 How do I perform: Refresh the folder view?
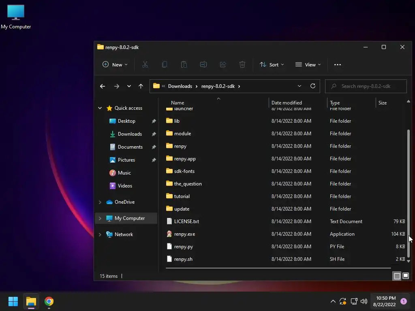click(x=313, y=86)
